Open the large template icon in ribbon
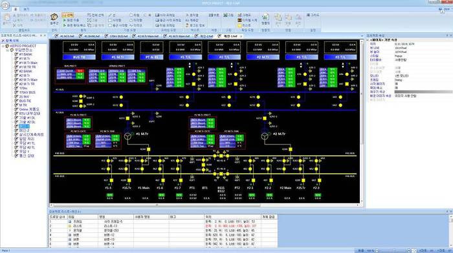Viewport: 453px width, 253px height. 265,19
